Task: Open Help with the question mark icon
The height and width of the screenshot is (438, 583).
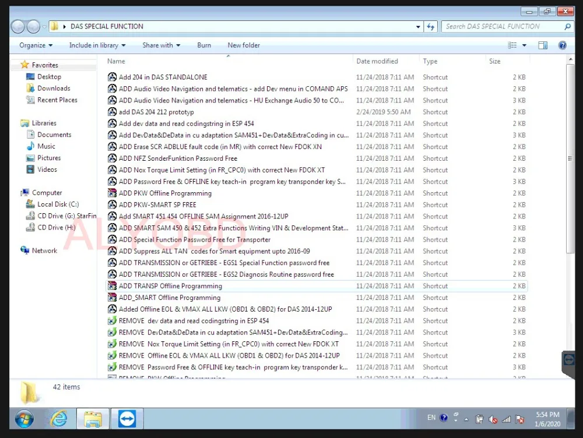Action: coord(563,45)
